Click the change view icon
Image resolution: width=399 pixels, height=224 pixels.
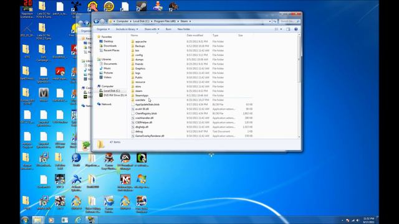pyautogui.click(x=276, y=29)
